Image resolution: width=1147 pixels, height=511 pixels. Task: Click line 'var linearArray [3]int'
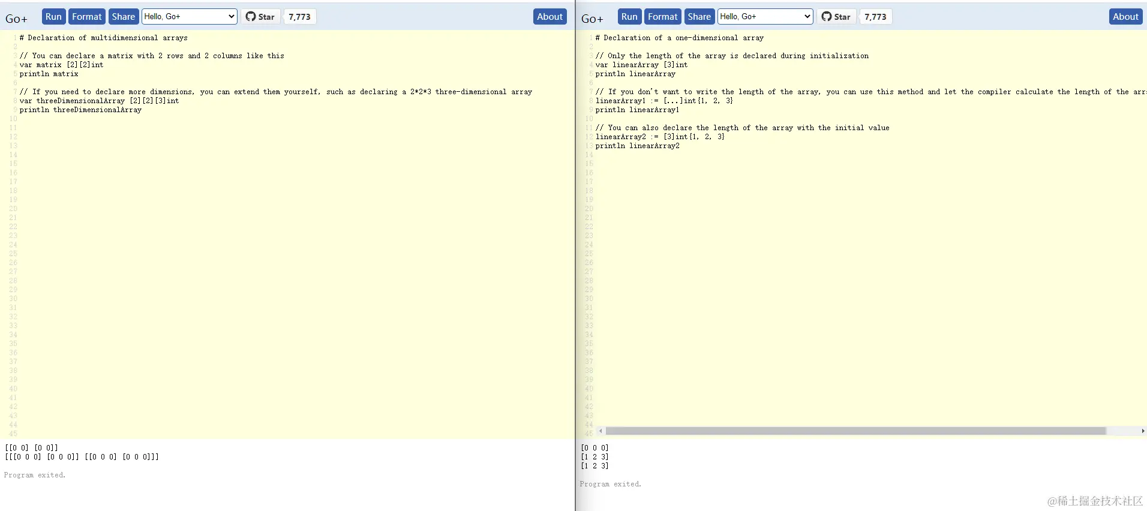tap(641, 65)
